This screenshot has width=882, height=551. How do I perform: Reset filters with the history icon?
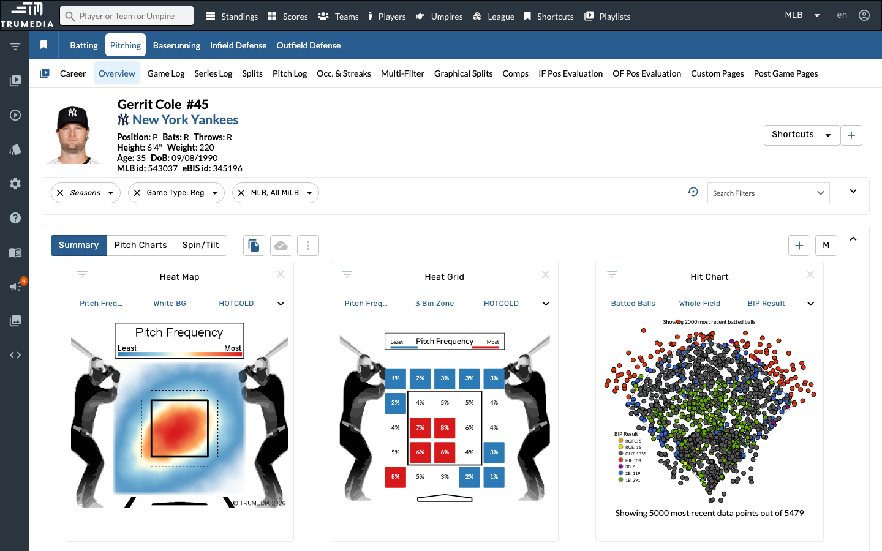click(x=693, y=192)
